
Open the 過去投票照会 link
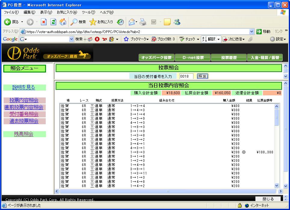(x=24, y=121)
